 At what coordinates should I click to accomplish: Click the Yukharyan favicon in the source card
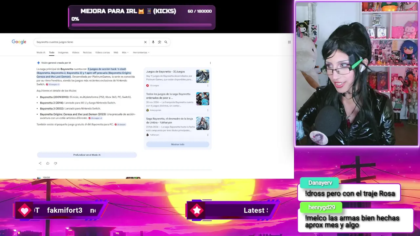pyautogui.click(x=148, y=135)
